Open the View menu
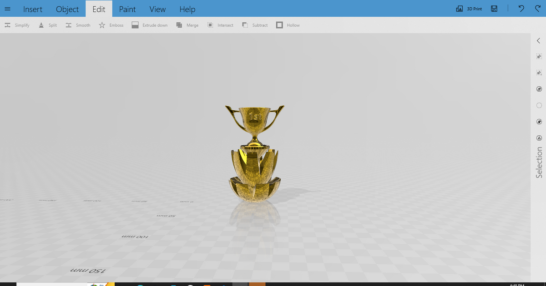 click(157, 9)
